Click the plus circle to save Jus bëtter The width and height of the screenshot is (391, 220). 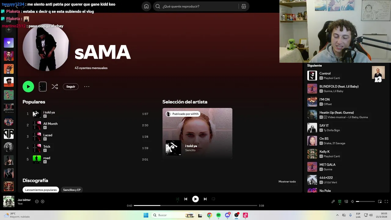coord(42,201)
